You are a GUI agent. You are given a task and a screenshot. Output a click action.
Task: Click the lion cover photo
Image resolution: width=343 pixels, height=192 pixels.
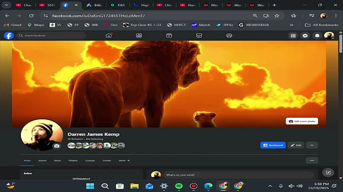[169, 84]
